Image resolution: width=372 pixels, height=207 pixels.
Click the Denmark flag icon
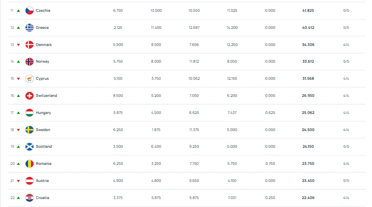(29, 45)
